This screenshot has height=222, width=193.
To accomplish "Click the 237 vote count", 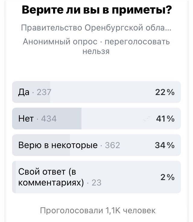I will pyautogui.click(x=44, y=92).
